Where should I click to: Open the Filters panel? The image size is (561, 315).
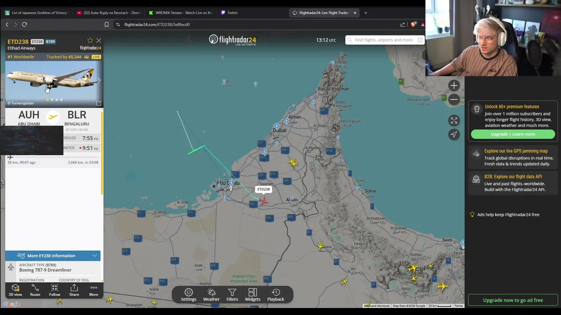232,295
